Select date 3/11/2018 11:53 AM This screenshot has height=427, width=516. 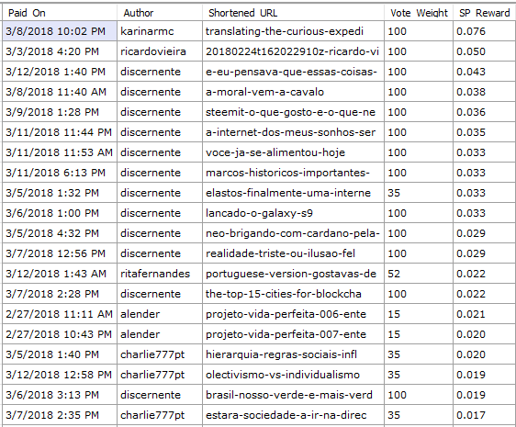(60, 152)
